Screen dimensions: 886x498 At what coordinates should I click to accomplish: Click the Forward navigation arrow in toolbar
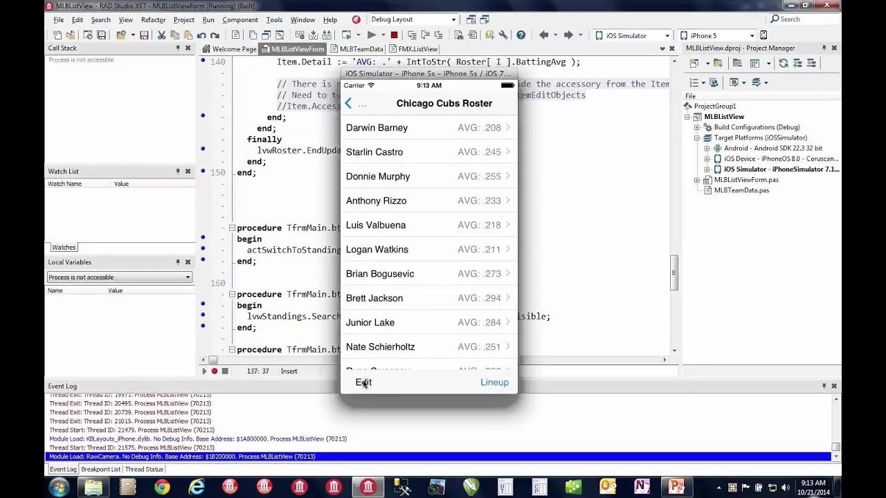(x=568, y=35)
